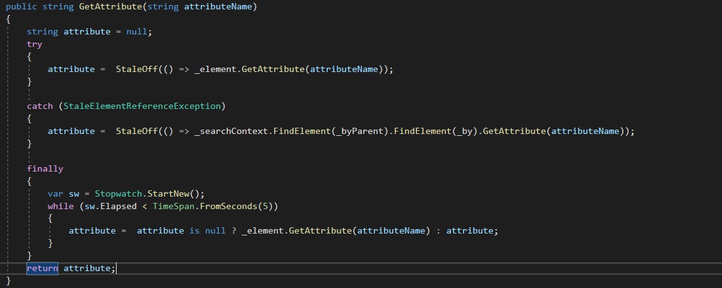The image size is (722, 288).
Task: Click '_element' in the while loop line
Action: click(x=262, y=230)
